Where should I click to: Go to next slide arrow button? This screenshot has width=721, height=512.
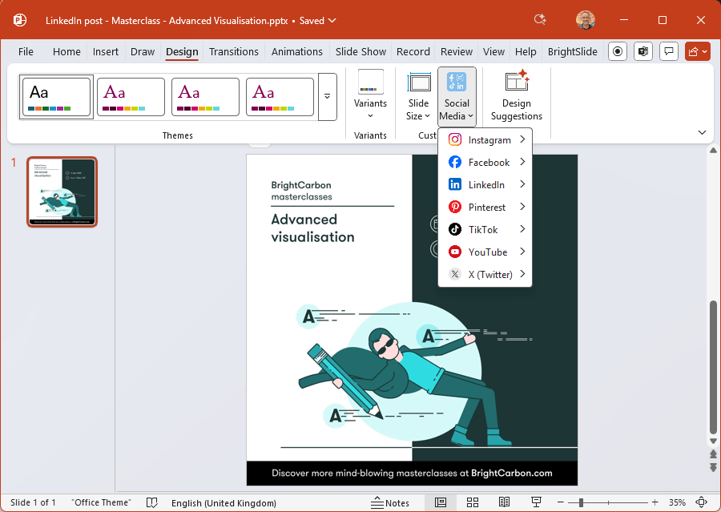tap(713, 467)
